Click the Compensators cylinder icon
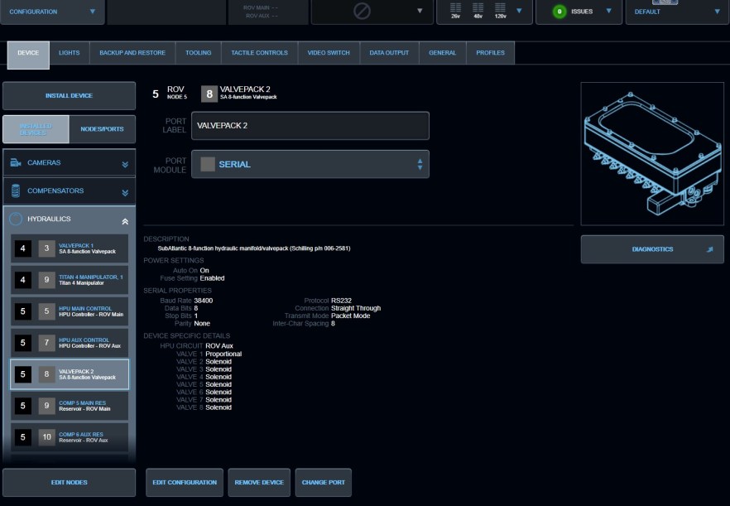The width and height of the screenshot is (730, 506). [x=16, y=191]
